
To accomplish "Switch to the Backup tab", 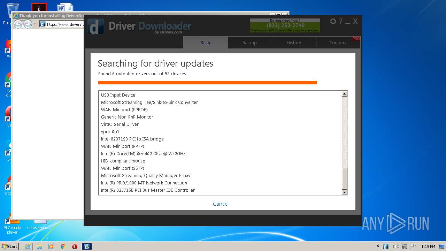I will pyautogui.click(x=249, y=43).
